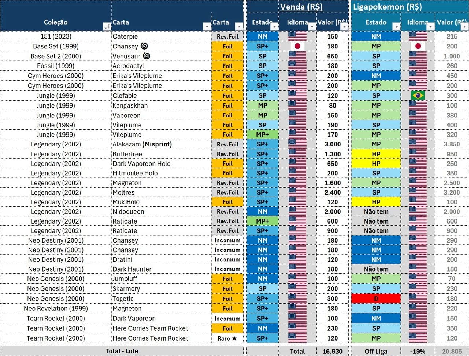Viewport: 469px width, 356px height.
Task: Open the filter dropdown for card names column
Action: coord(206,26)
